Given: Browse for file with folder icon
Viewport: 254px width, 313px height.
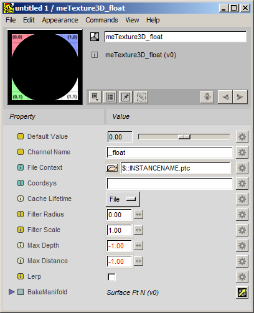Looking at the screenshot, I should click(x=112, y=168).
